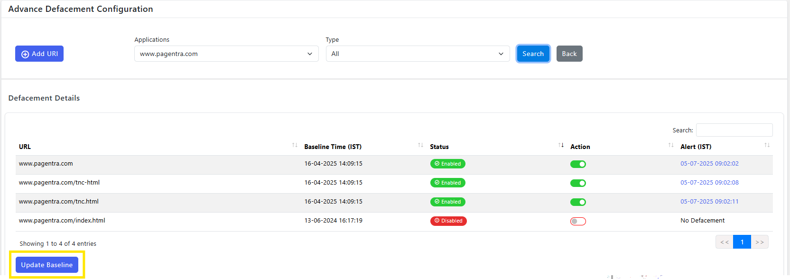Click the Showing 1 to 4 of 4 entries text

(x=58, y=243)
